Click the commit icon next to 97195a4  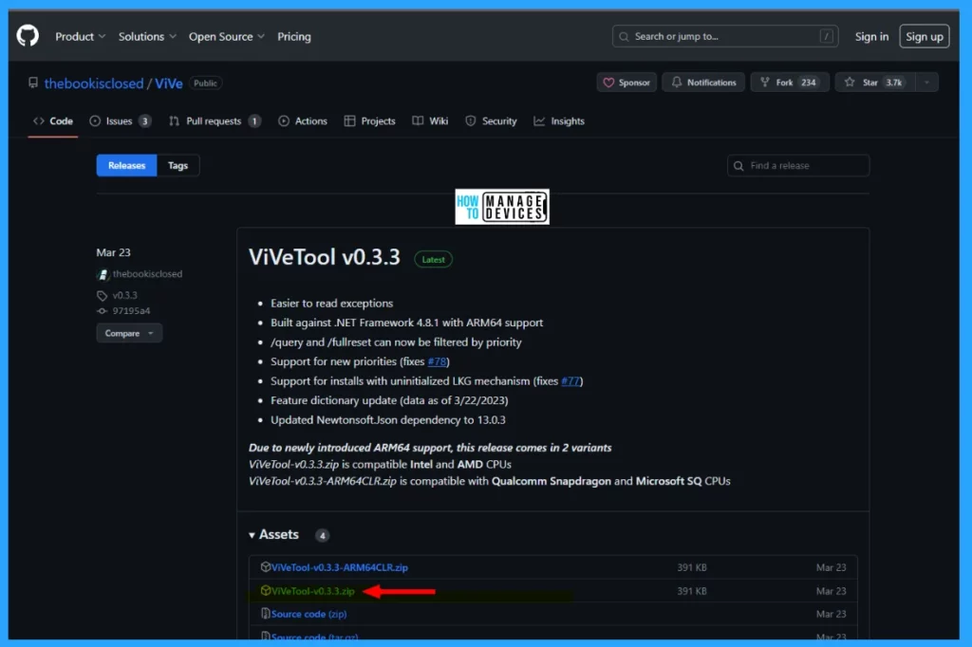(x=103, y=311)
